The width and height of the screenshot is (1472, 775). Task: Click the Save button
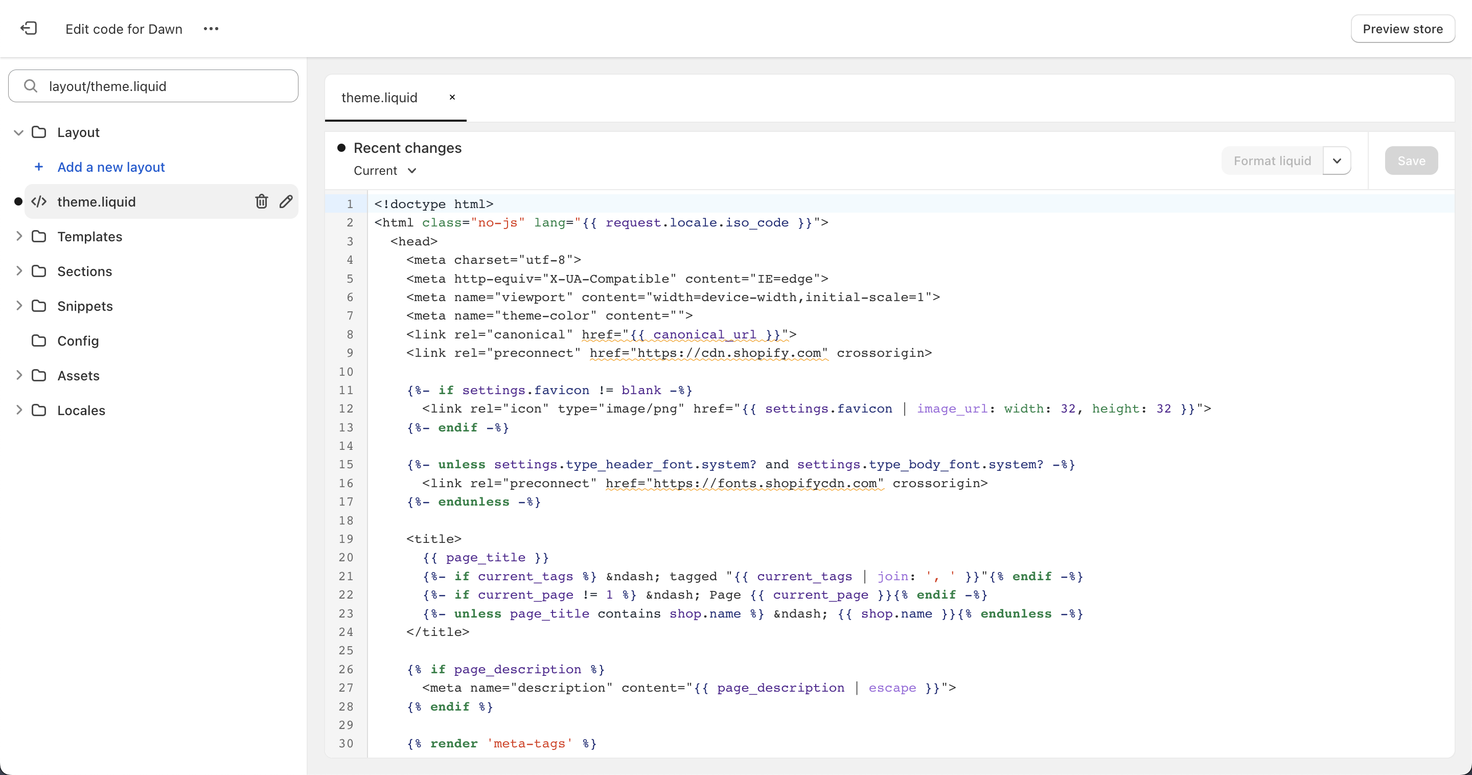coord(1412,159)
